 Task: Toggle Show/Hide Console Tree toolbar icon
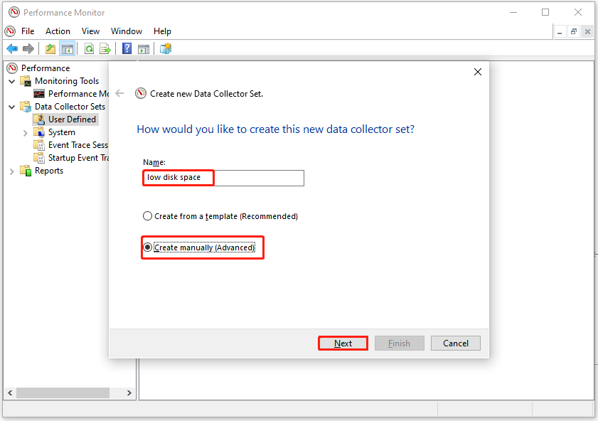68,48
